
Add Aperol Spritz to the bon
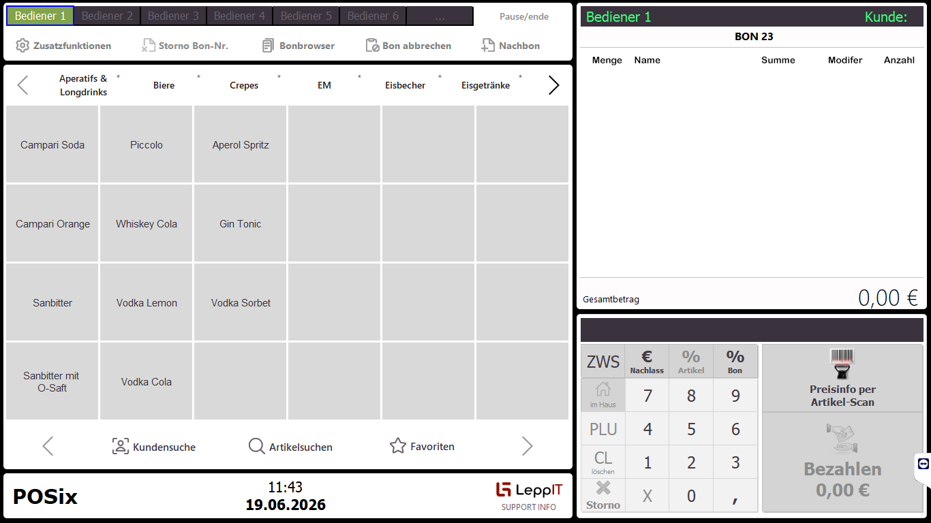coord(241,144)
